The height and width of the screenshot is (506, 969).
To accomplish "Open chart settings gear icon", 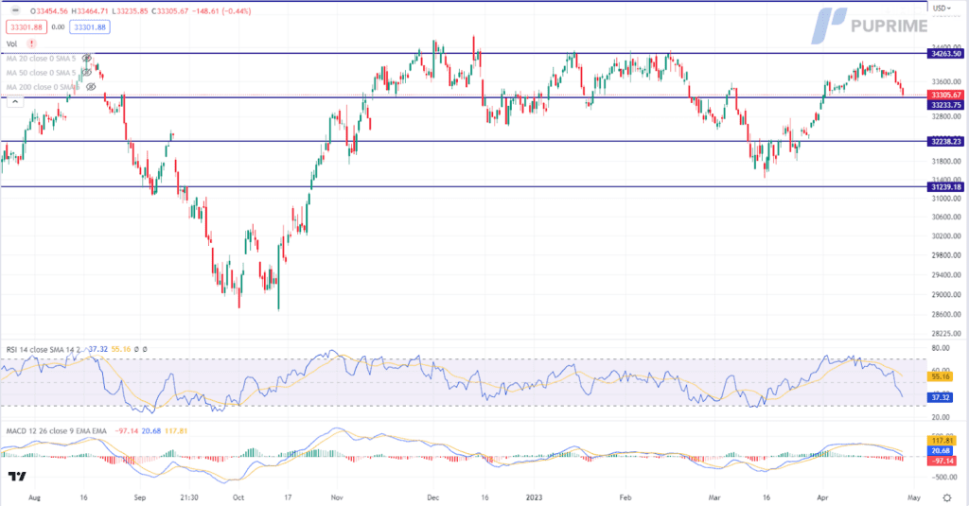I will click(946, 497).
